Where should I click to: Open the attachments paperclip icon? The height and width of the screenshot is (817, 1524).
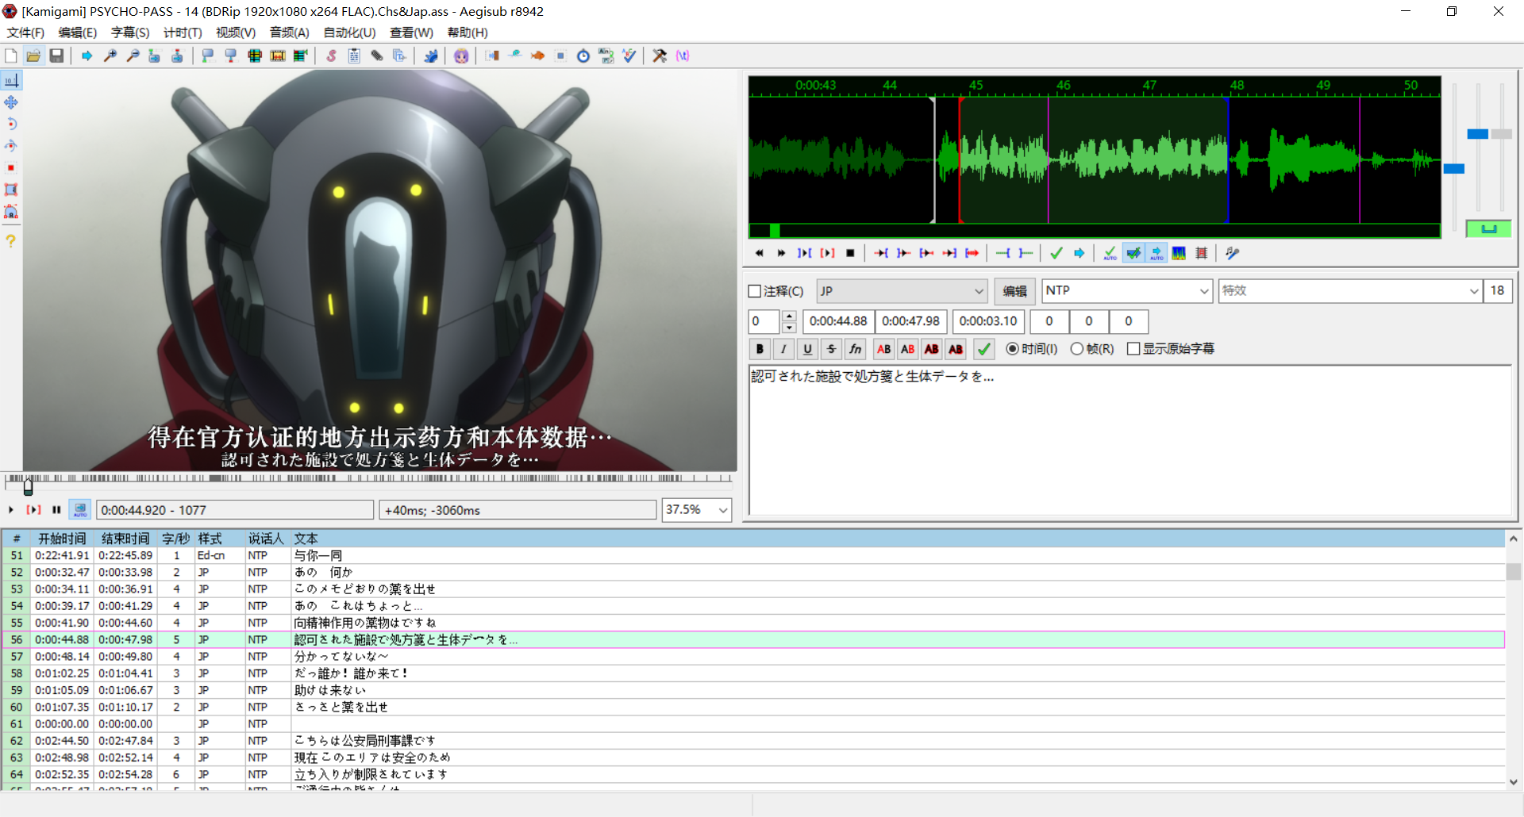pyautogui.click(x=377, y=56)
